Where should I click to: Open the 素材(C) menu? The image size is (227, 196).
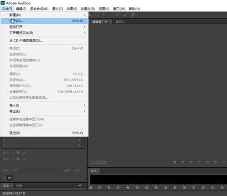point(58,9)
